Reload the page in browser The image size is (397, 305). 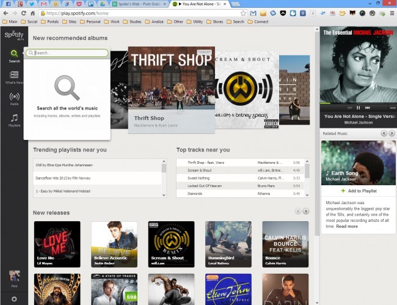24,13
